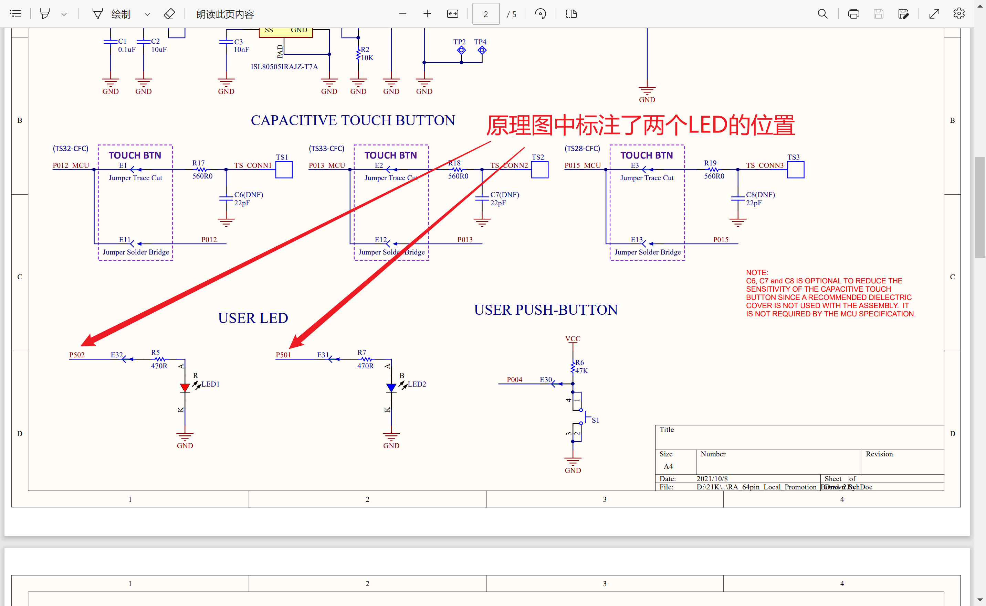Toggle the text highlight tool
The width and height of the screenshot is (986, 606).
point(44,13)
